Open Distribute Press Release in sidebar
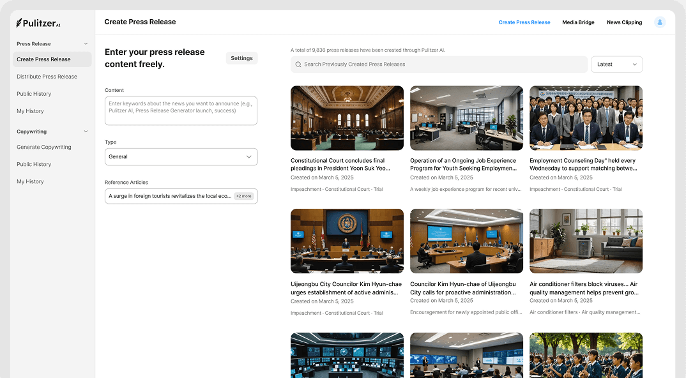This screenshot has height=378, width=686. [x=47, y=77]
